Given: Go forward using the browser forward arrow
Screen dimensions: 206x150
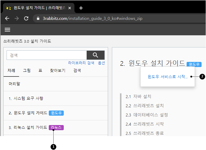Looking at the screenshot, I should [x=17, y=18].
